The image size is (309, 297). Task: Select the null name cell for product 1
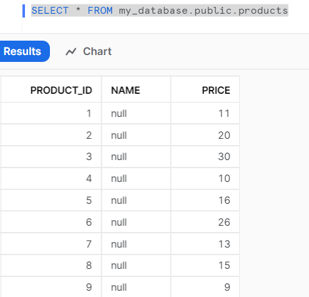coord(136,114)
